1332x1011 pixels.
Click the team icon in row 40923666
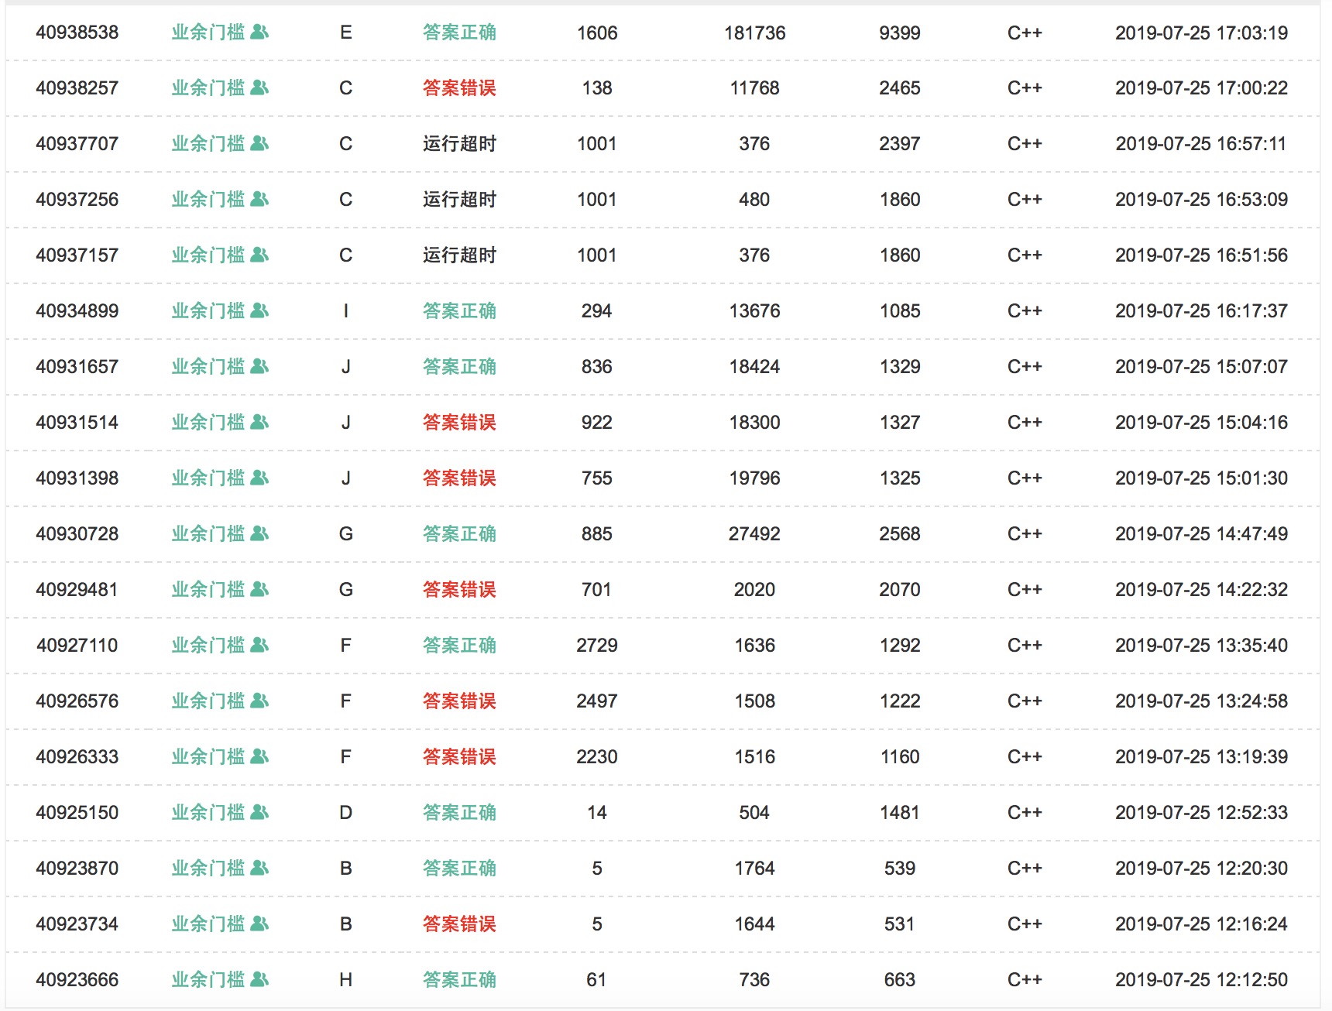260,980
